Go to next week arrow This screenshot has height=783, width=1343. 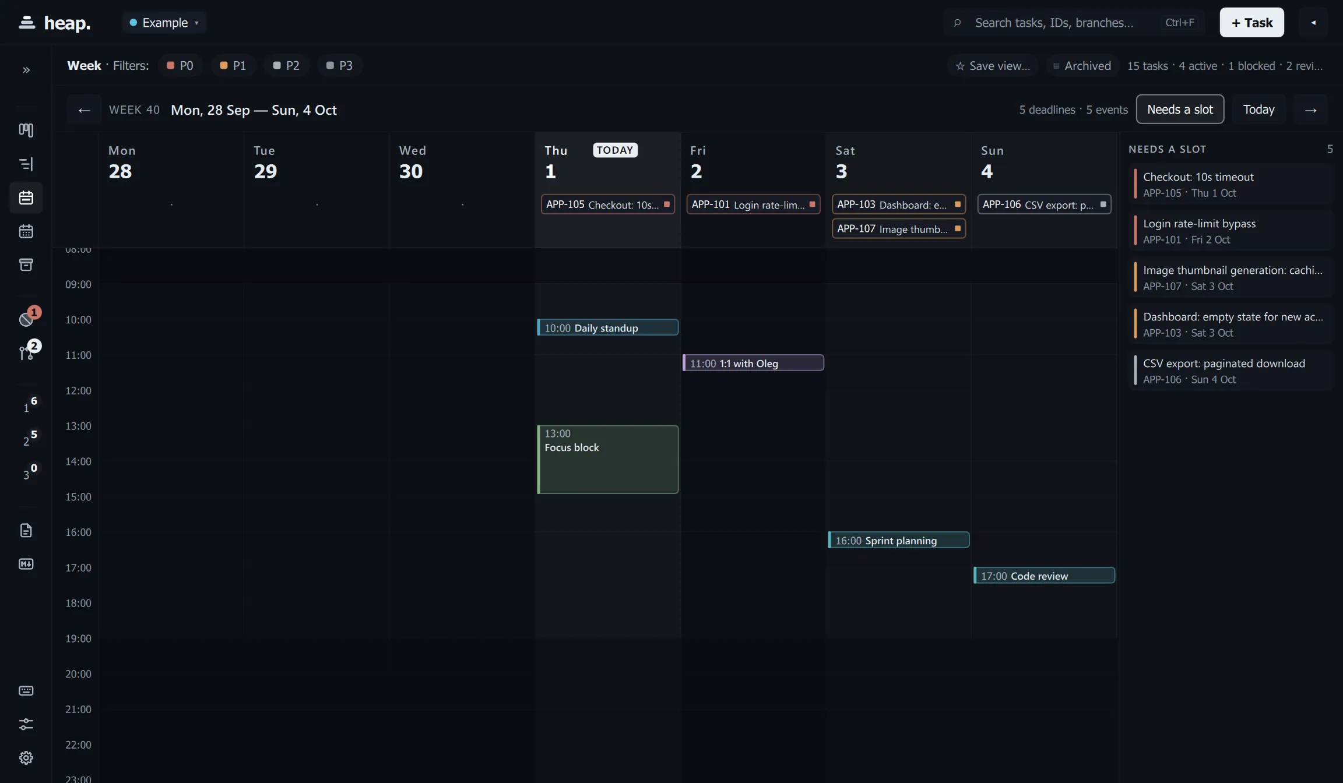click(x=1310, y=110)
